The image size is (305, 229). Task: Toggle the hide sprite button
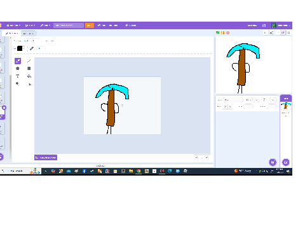[x=230, y=106]
